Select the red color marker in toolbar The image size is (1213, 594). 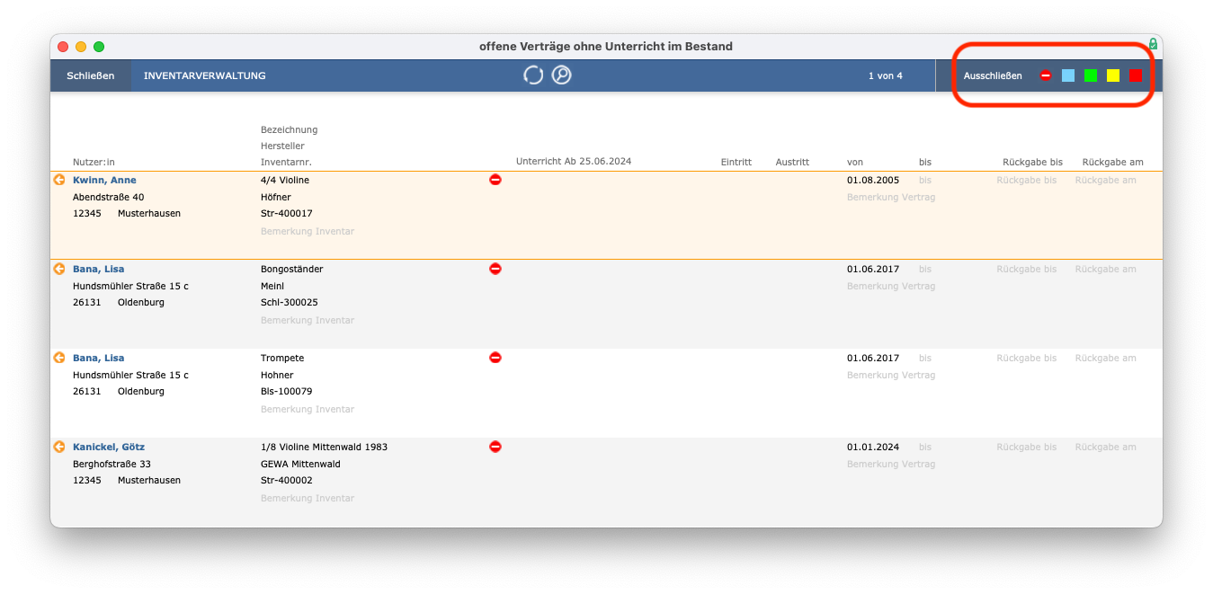coord(1136,75)
